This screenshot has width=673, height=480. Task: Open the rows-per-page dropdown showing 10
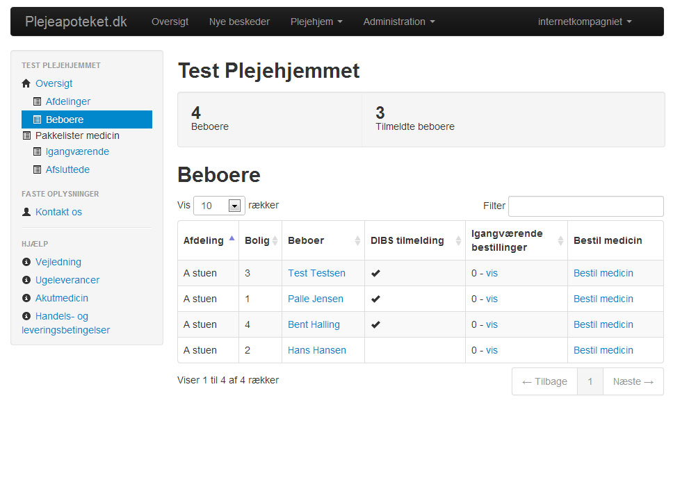219,206
